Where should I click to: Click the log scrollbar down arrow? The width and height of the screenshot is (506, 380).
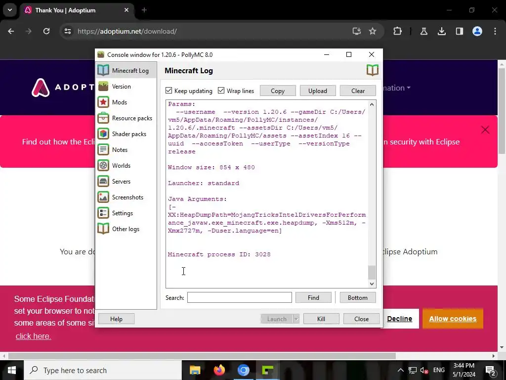click(x=372, y=284)
